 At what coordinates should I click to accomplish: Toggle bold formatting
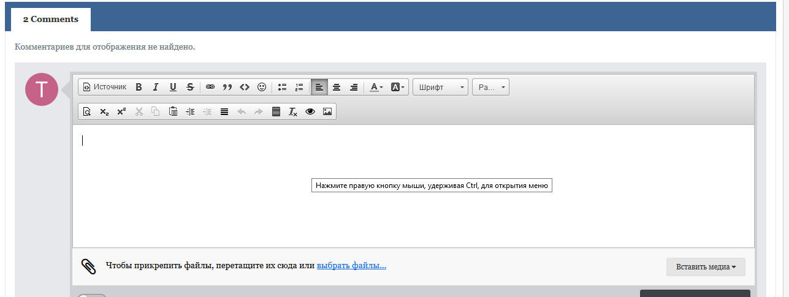pos(139,87)
